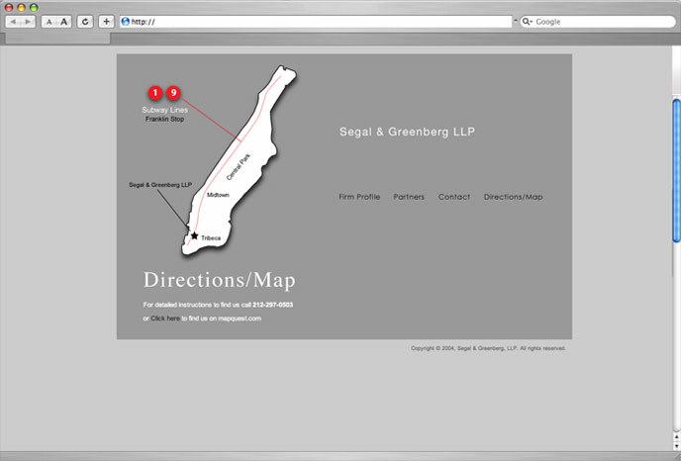
Task: Open the Google search magnifier dropdown
Action: 528,22
